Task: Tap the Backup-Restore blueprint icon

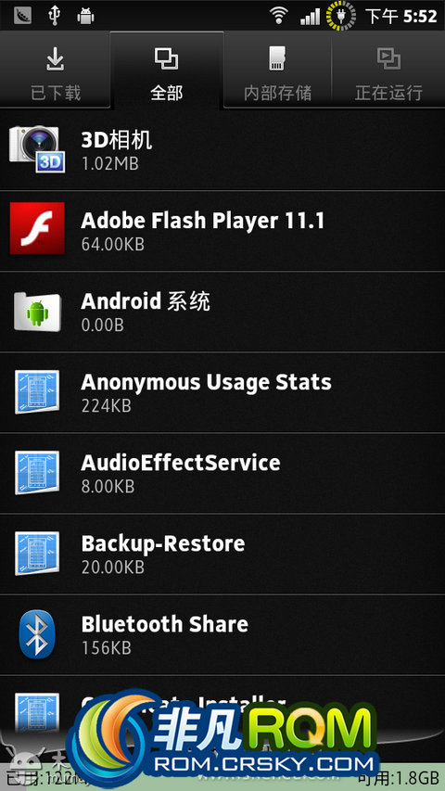Action: tap(37, 554)
